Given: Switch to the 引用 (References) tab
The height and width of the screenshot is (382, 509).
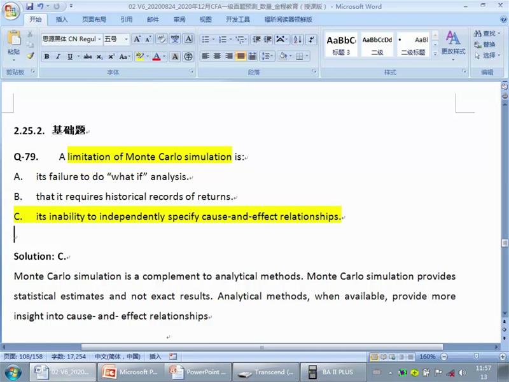Looking at the screenshot, I should (126, 20).
